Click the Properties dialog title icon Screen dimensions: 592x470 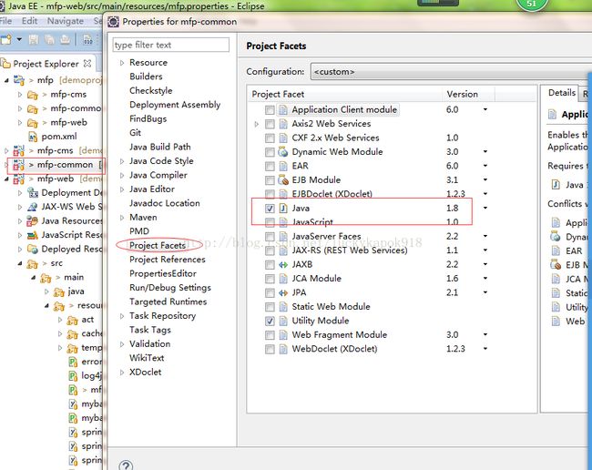(113, 22)
